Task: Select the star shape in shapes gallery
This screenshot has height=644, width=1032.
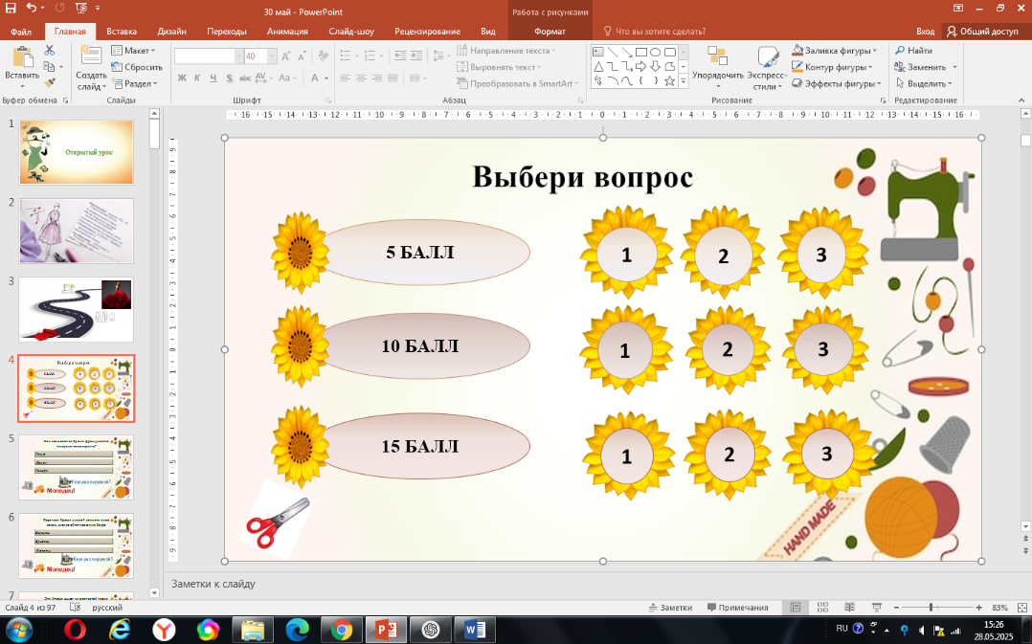Action: 669,81
